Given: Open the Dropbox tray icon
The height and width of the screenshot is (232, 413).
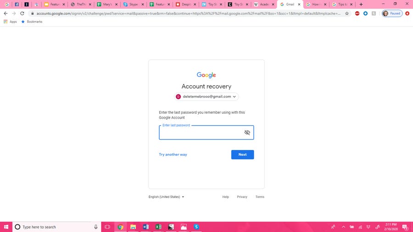Looking at the screenshot, I should click(x=368, y=227).
